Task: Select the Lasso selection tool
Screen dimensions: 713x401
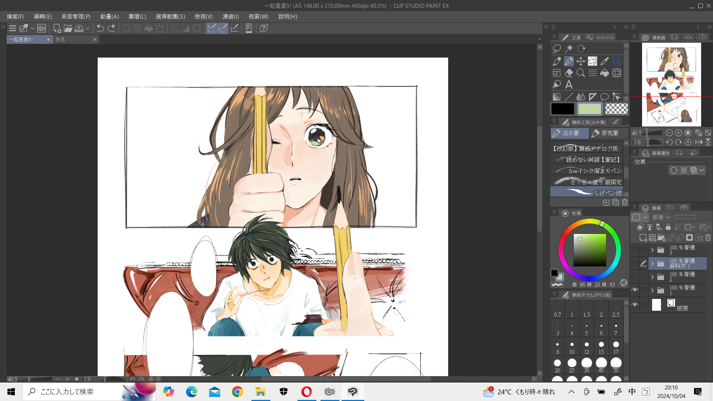Action: pos(556,49)
